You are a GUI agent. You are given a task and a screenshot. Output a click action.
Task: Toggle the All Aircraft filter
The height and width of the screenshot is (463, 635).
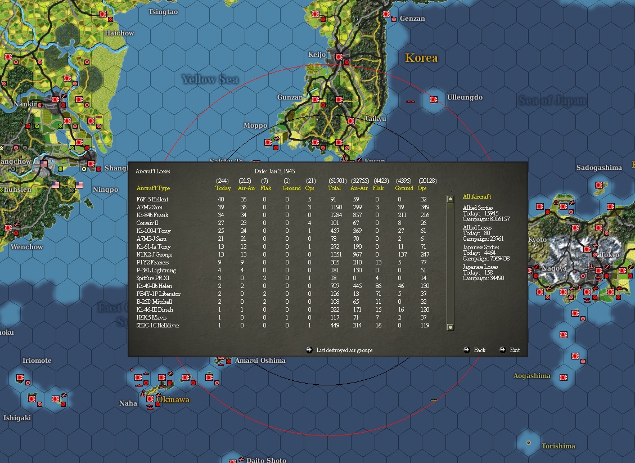[x=476, y=196]
